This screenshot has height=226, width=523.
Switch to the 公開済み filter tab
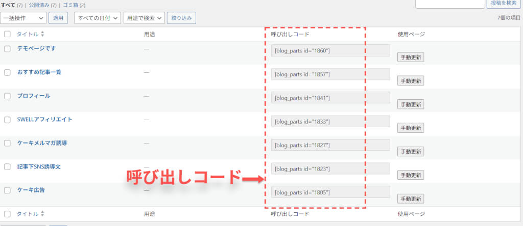40,5
